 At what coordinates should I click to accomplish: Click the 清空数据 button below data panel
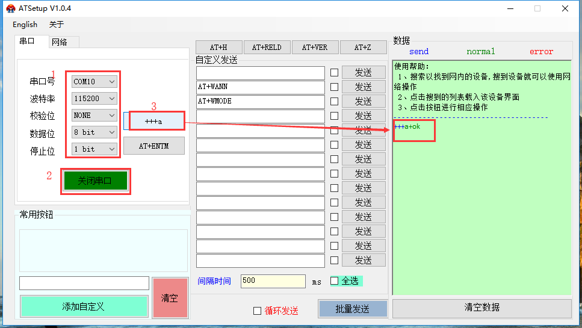(x=481, y=308)
